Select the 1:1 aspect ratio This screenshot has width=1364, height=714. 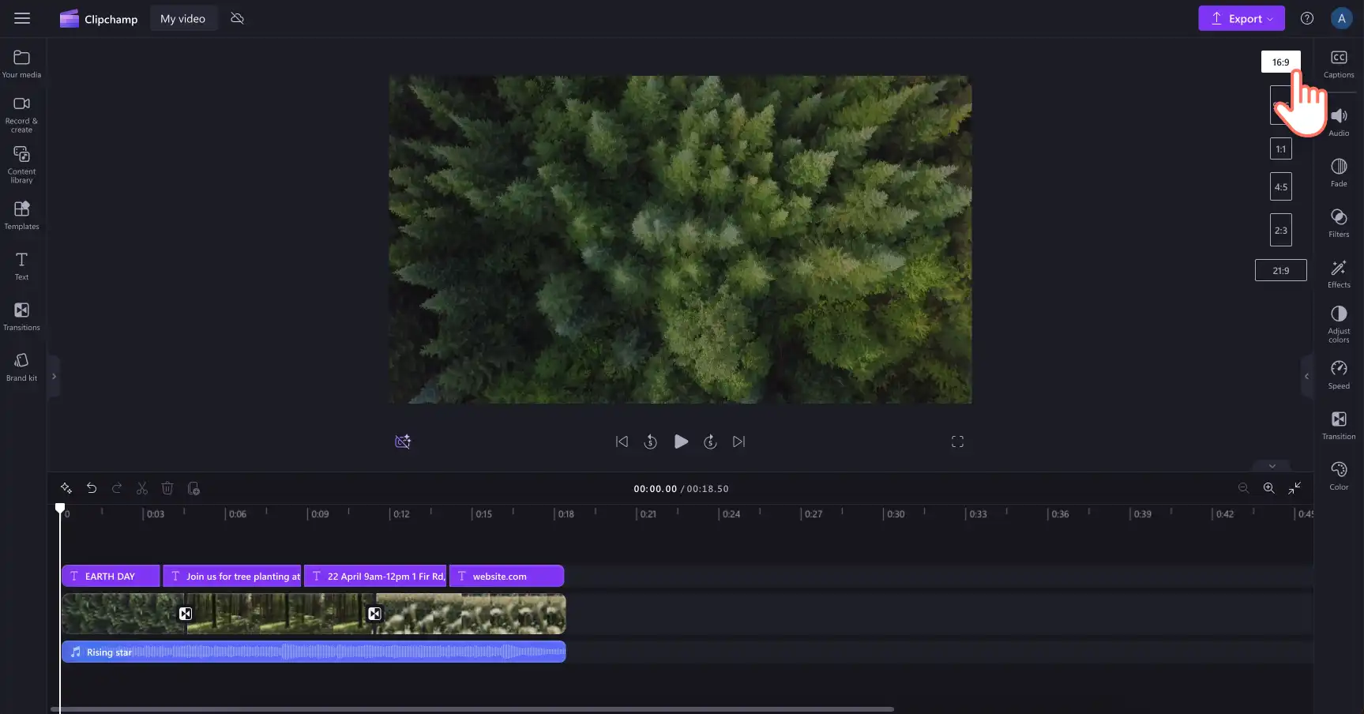point(1280,148)
